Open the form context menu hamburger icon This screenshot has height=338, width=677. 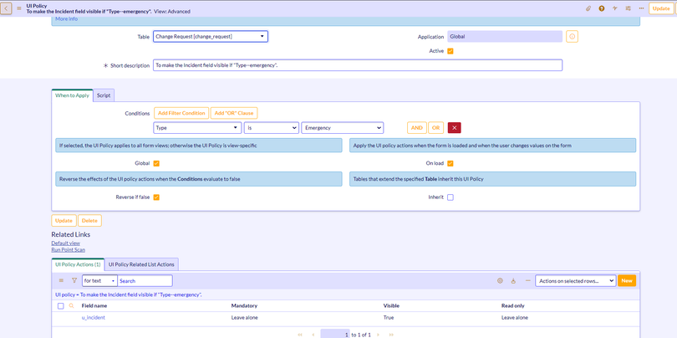tap(19, 8)
